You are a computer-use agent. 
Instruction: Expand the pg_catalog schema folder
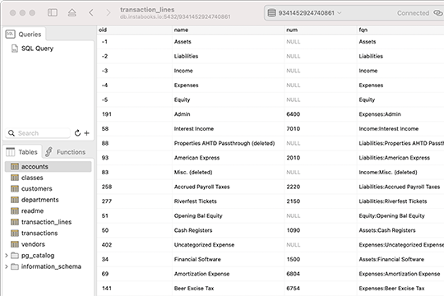7,256
